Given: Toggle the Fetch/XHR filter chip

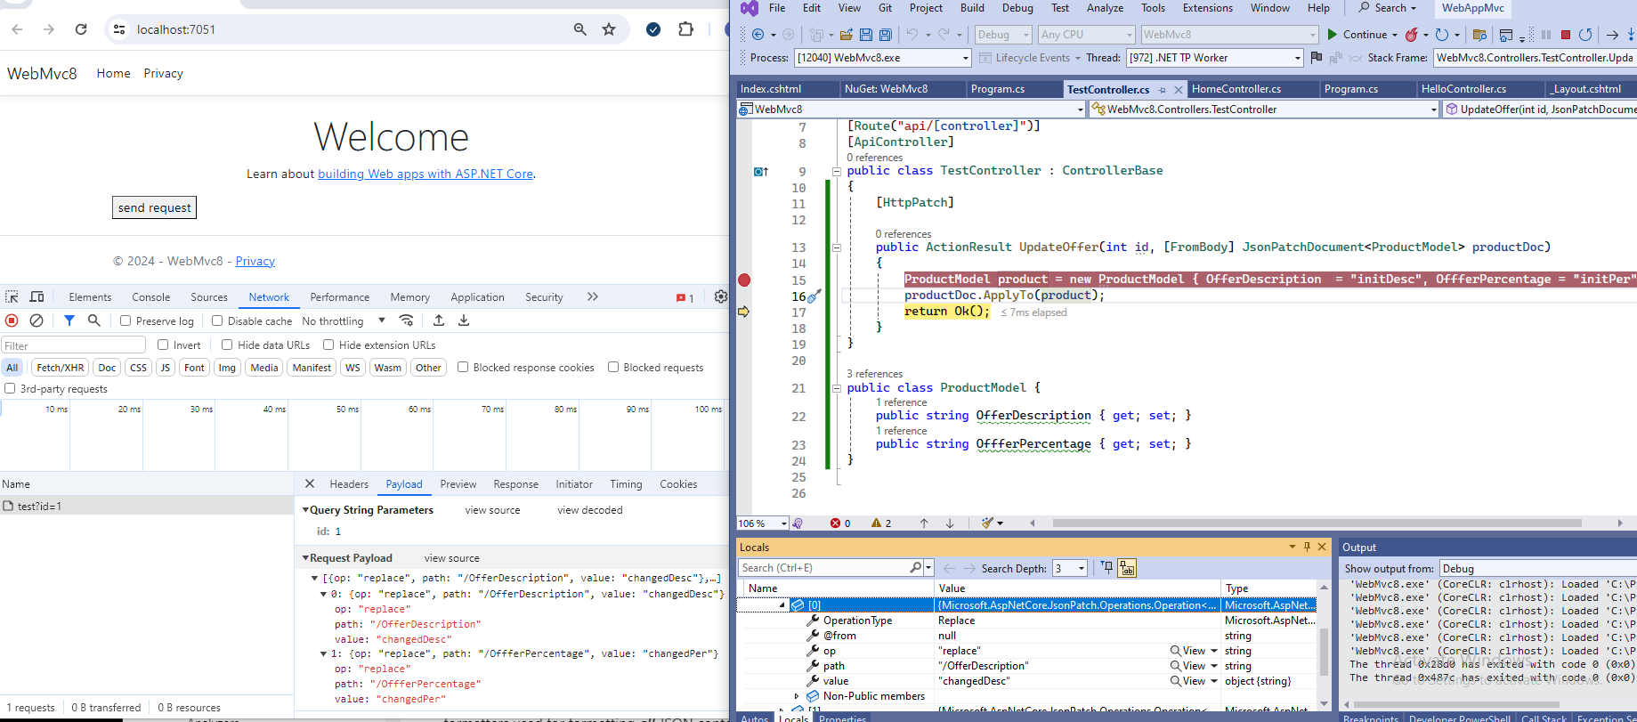Looking at the screenshot, I should coord(61,368).
